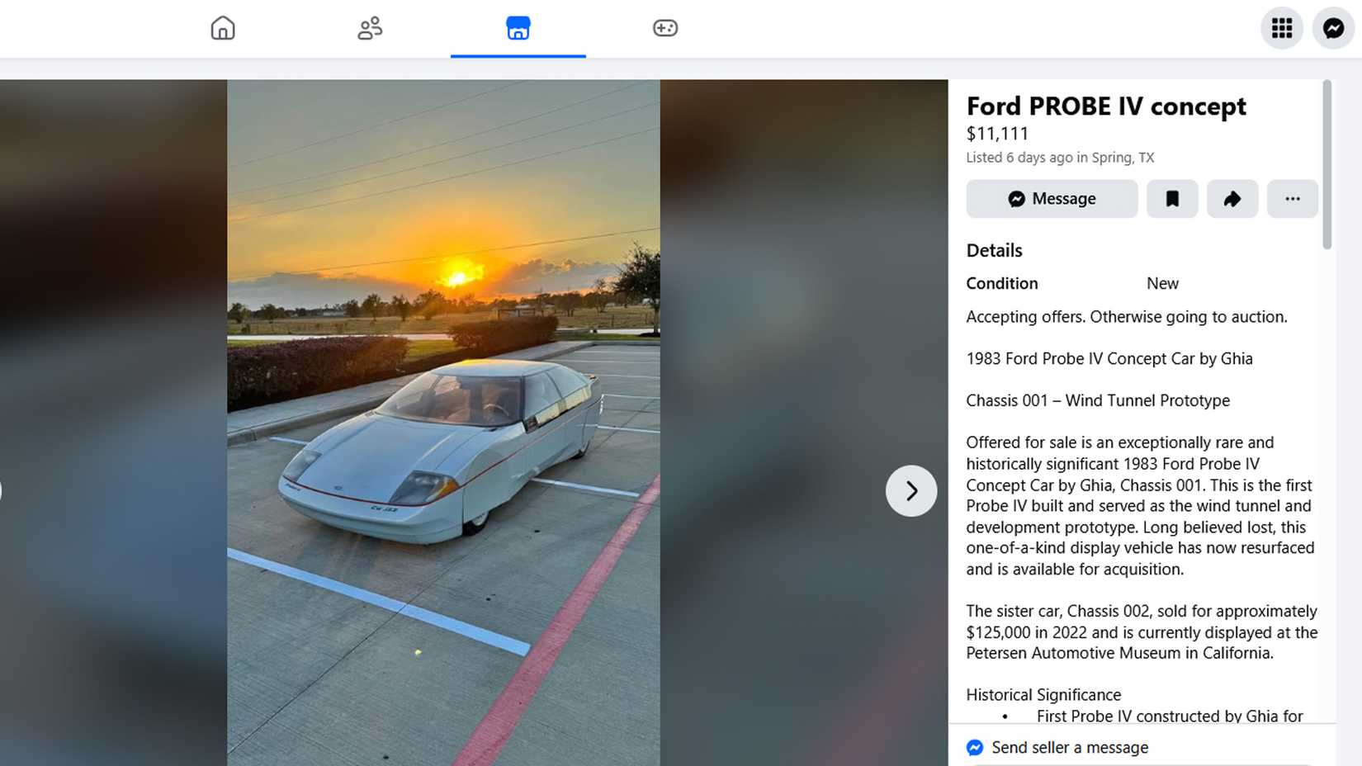Show next photo with right chevron

pyautogui.click(x=910, y=491)
